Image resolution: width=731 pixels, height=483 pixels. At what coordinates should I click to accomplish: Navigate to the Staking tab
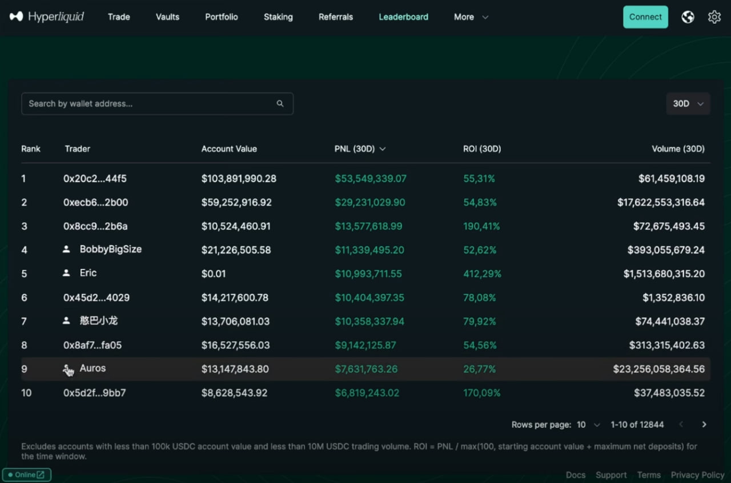(x=278, y=17)
